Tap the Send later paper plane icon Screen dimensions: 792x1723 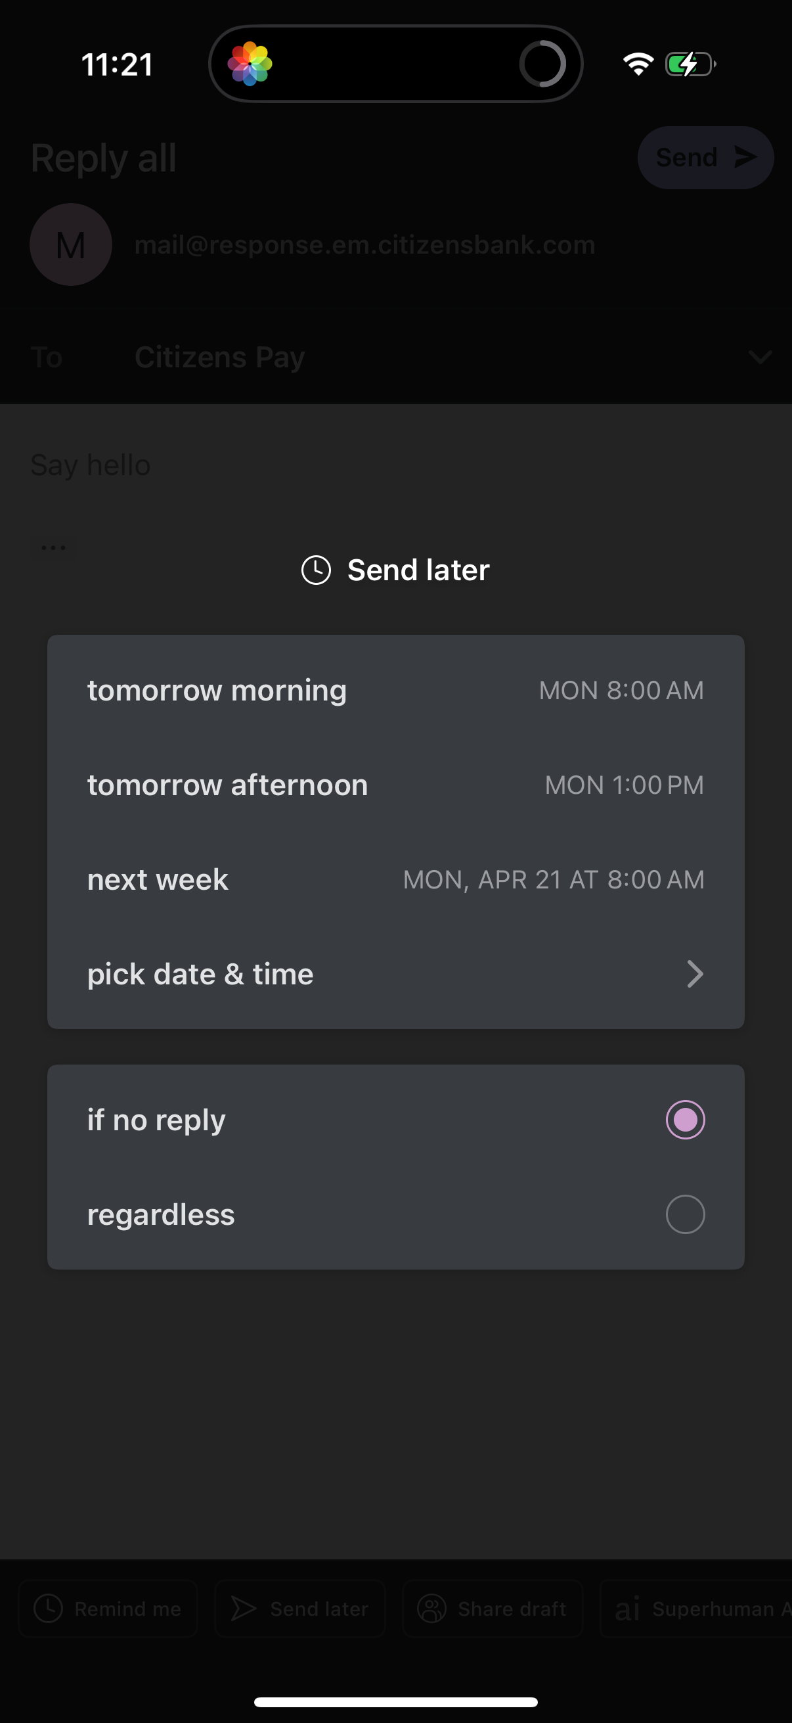243,1608
